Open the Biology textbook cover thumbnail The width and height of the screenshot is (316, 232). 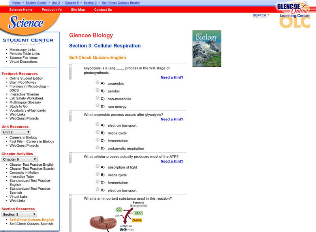[x=207, y=49]
